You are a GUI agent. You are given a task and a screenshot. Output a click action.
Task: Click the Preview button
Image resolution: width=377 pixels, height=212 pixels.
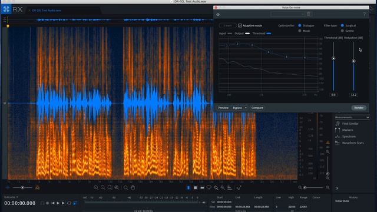point(223,108)
